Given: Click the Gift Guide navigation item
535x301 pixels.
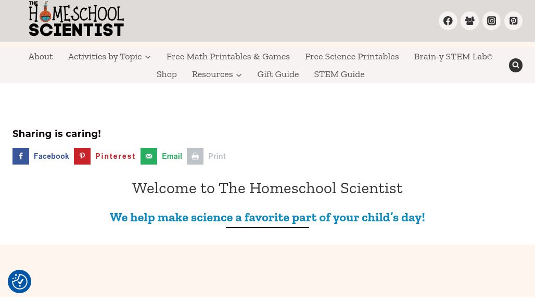Looking at the screenshot, I should [x=278, y=74].
